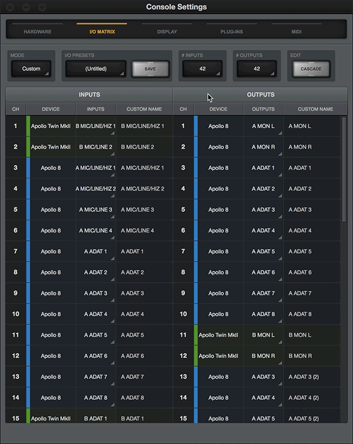Open the # INPUTS count dropdown
The image size is (353, 444).
point(202,69)
